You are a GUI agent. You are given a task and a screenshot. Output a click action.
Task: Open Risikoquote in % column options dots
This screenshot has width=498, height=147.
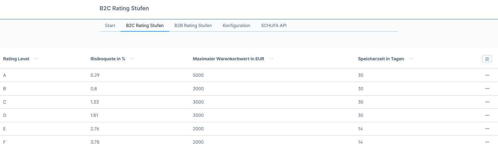coord(133,59)
